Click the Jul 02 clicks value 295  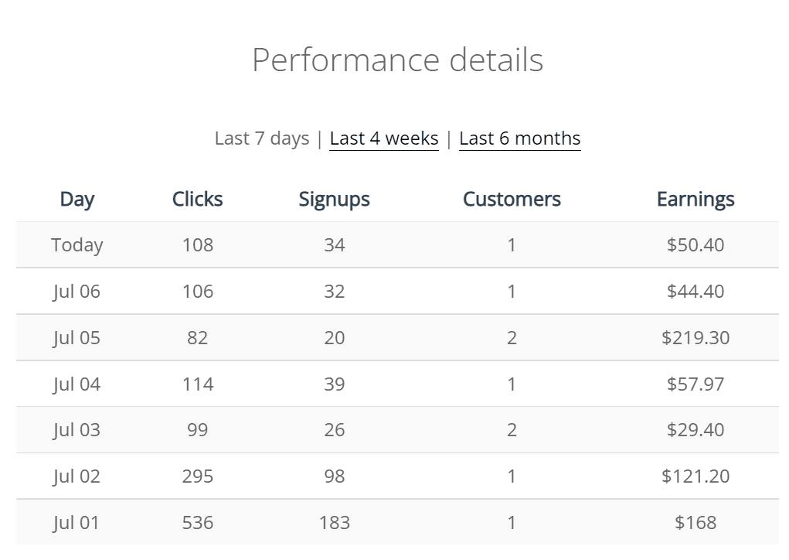coord(197,476)
